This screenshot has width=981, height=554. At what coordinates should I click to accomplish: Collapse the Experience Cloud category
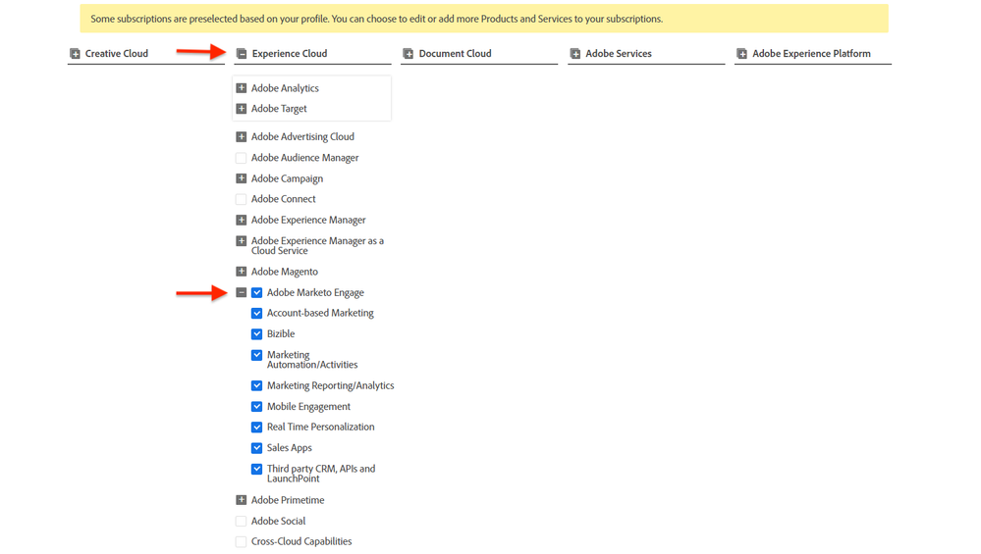[x=242, y=54]
